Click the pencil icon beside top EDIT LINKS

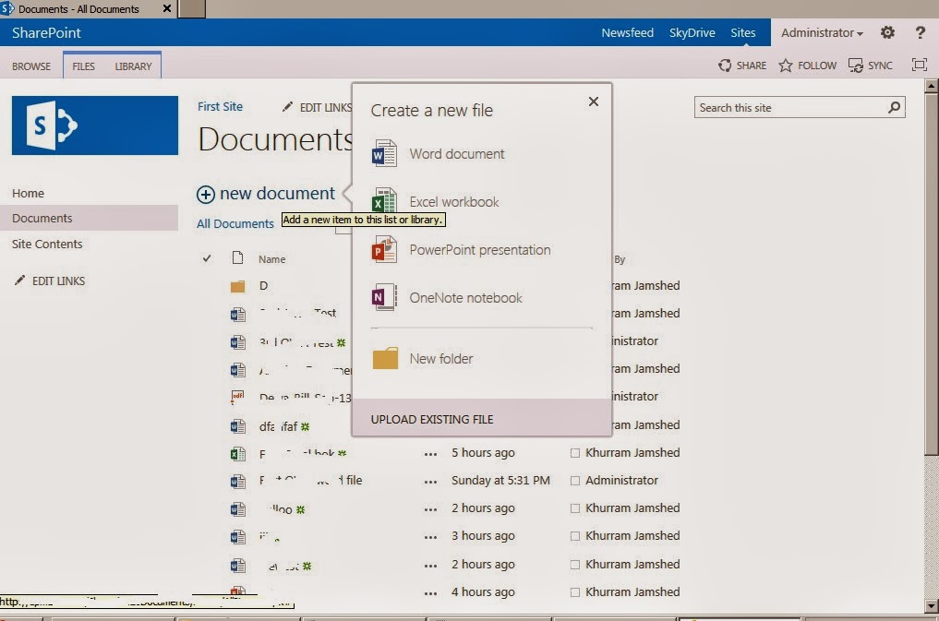[287, 106]
